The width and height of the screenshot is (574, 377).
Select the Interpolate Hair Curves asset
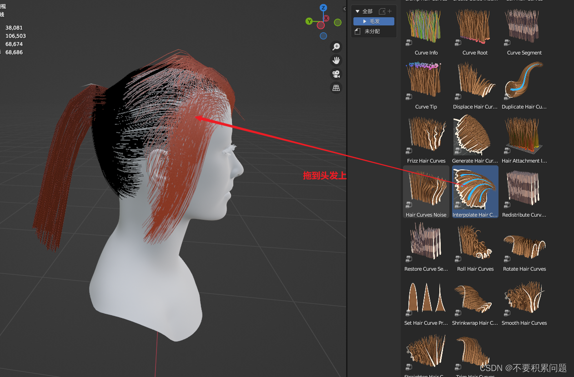[x=475, y=192]
